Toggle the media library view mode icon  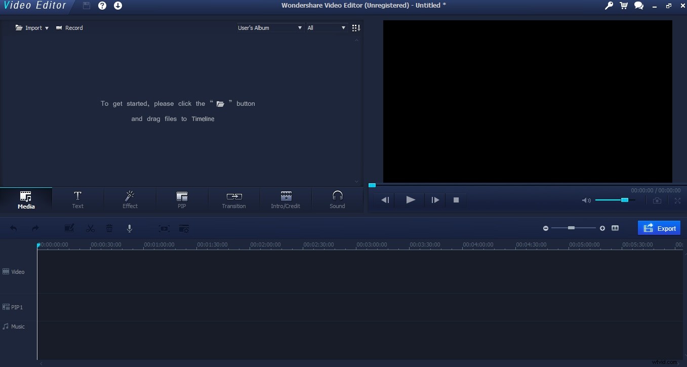pos(356,28)
